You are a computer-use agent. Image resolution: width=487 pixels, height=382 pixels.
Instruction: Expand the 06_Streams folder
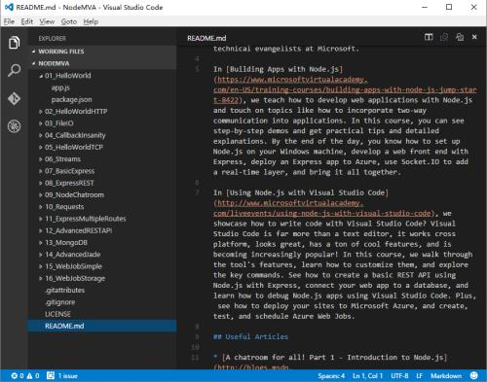point(102,159)
